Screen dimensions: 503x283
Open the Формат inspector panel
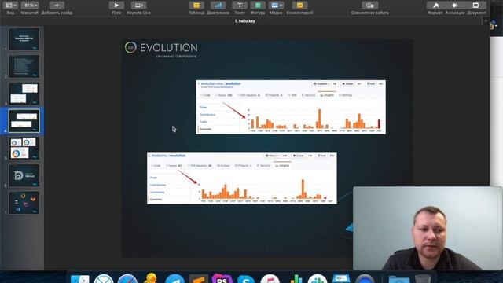pyautogui.click(x=435, y=6)
